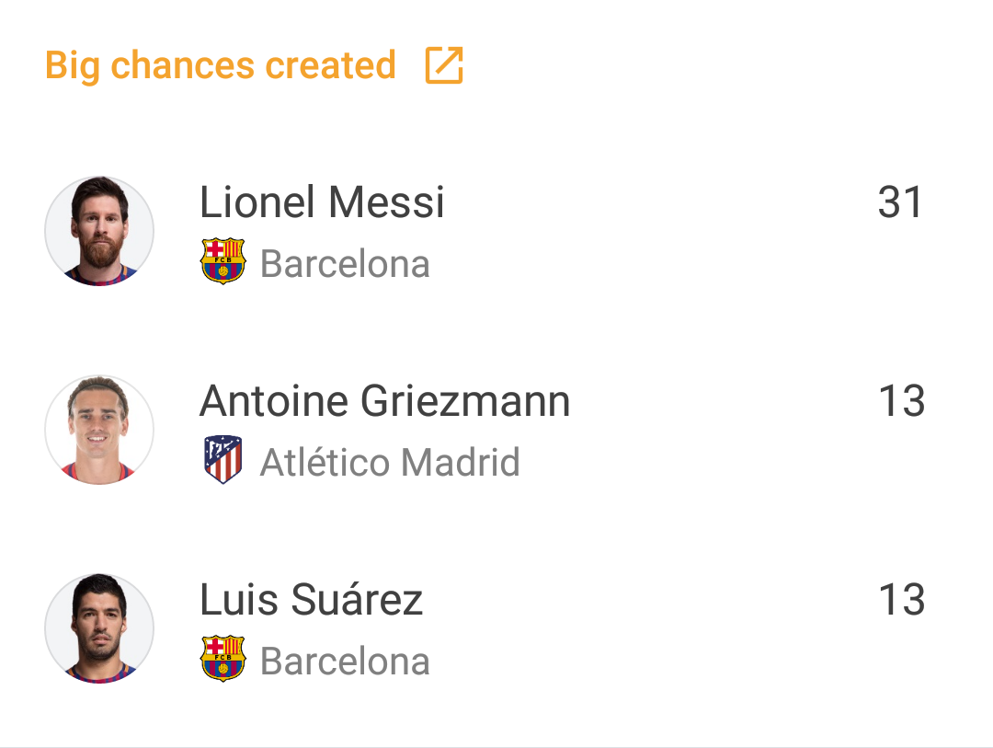
Task: Select the Atlético Madrid team label
Action: 390,462
